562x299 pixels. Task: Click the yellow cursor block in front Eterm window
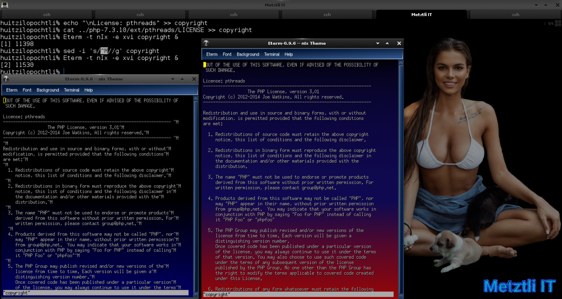tap(204, 65)
